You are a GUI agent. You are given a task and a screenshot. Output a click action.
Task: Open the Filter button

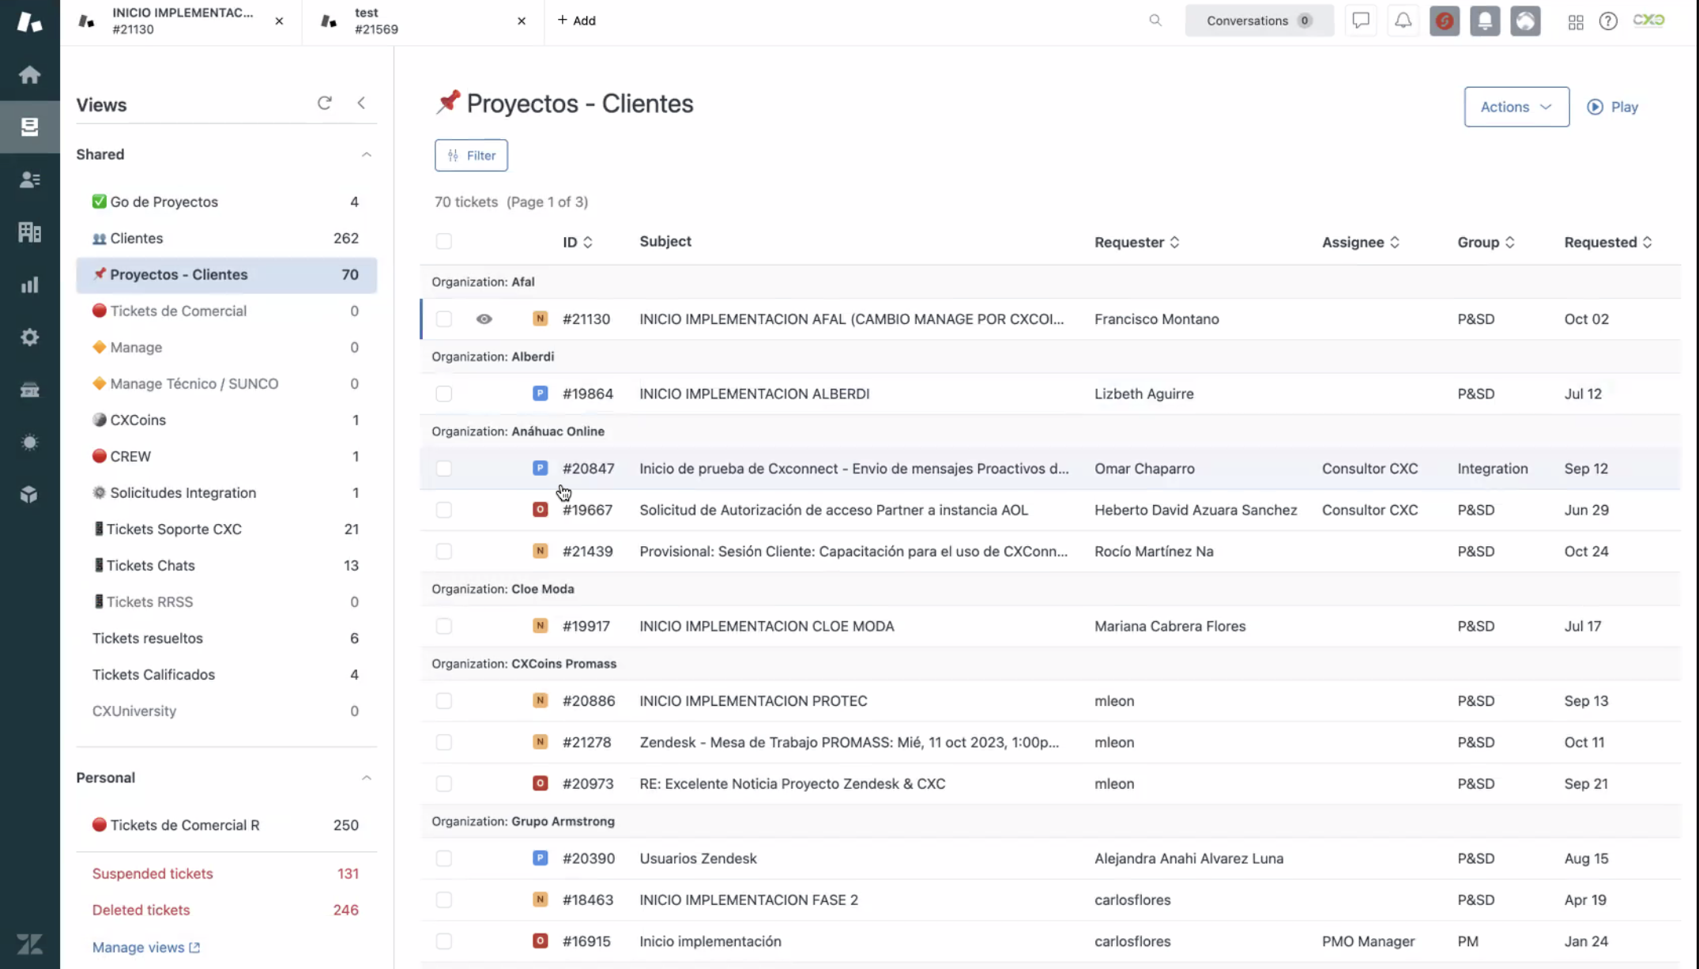pyautogui.click(x=471, y=156)
